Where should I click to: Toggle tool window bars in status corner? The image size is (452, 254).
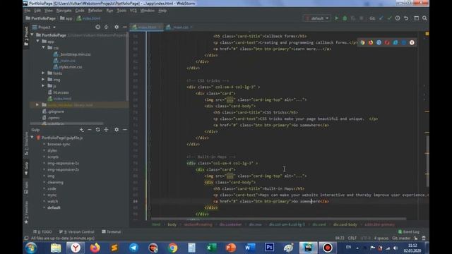26,238
